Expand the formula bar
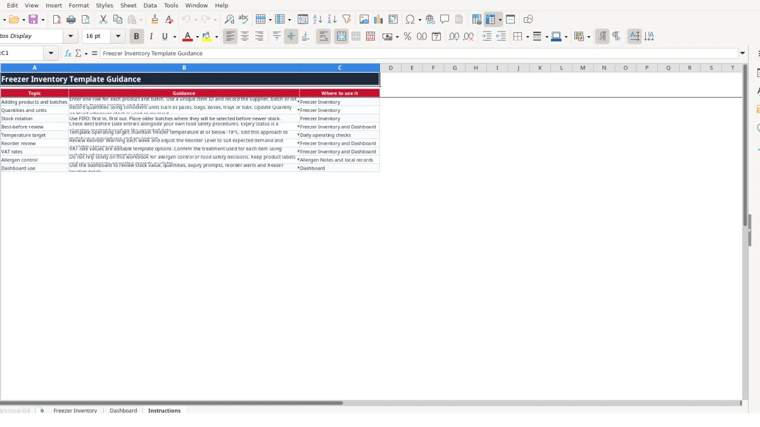 [x=743, y=54]
